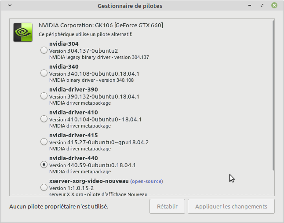
Task: Click the Gestionnaire de pilotes window title
Action: point(130,6)
